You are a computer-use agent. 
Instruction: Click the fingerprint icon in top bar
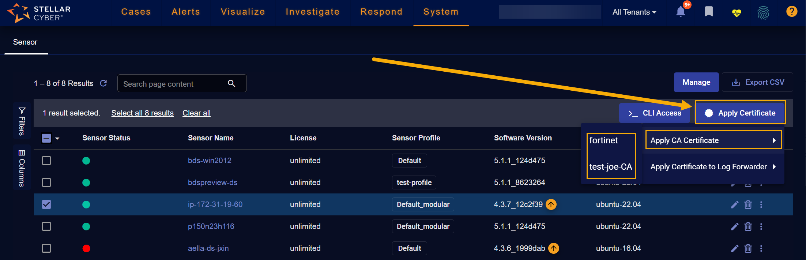pyautogui.click(x=763, y=13)
